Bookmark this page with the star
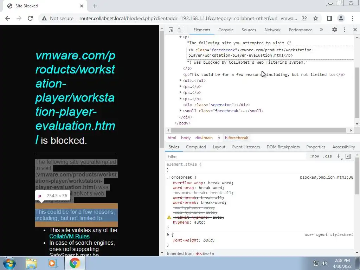Viewport: 360px width, 270px height. [316, 18]
